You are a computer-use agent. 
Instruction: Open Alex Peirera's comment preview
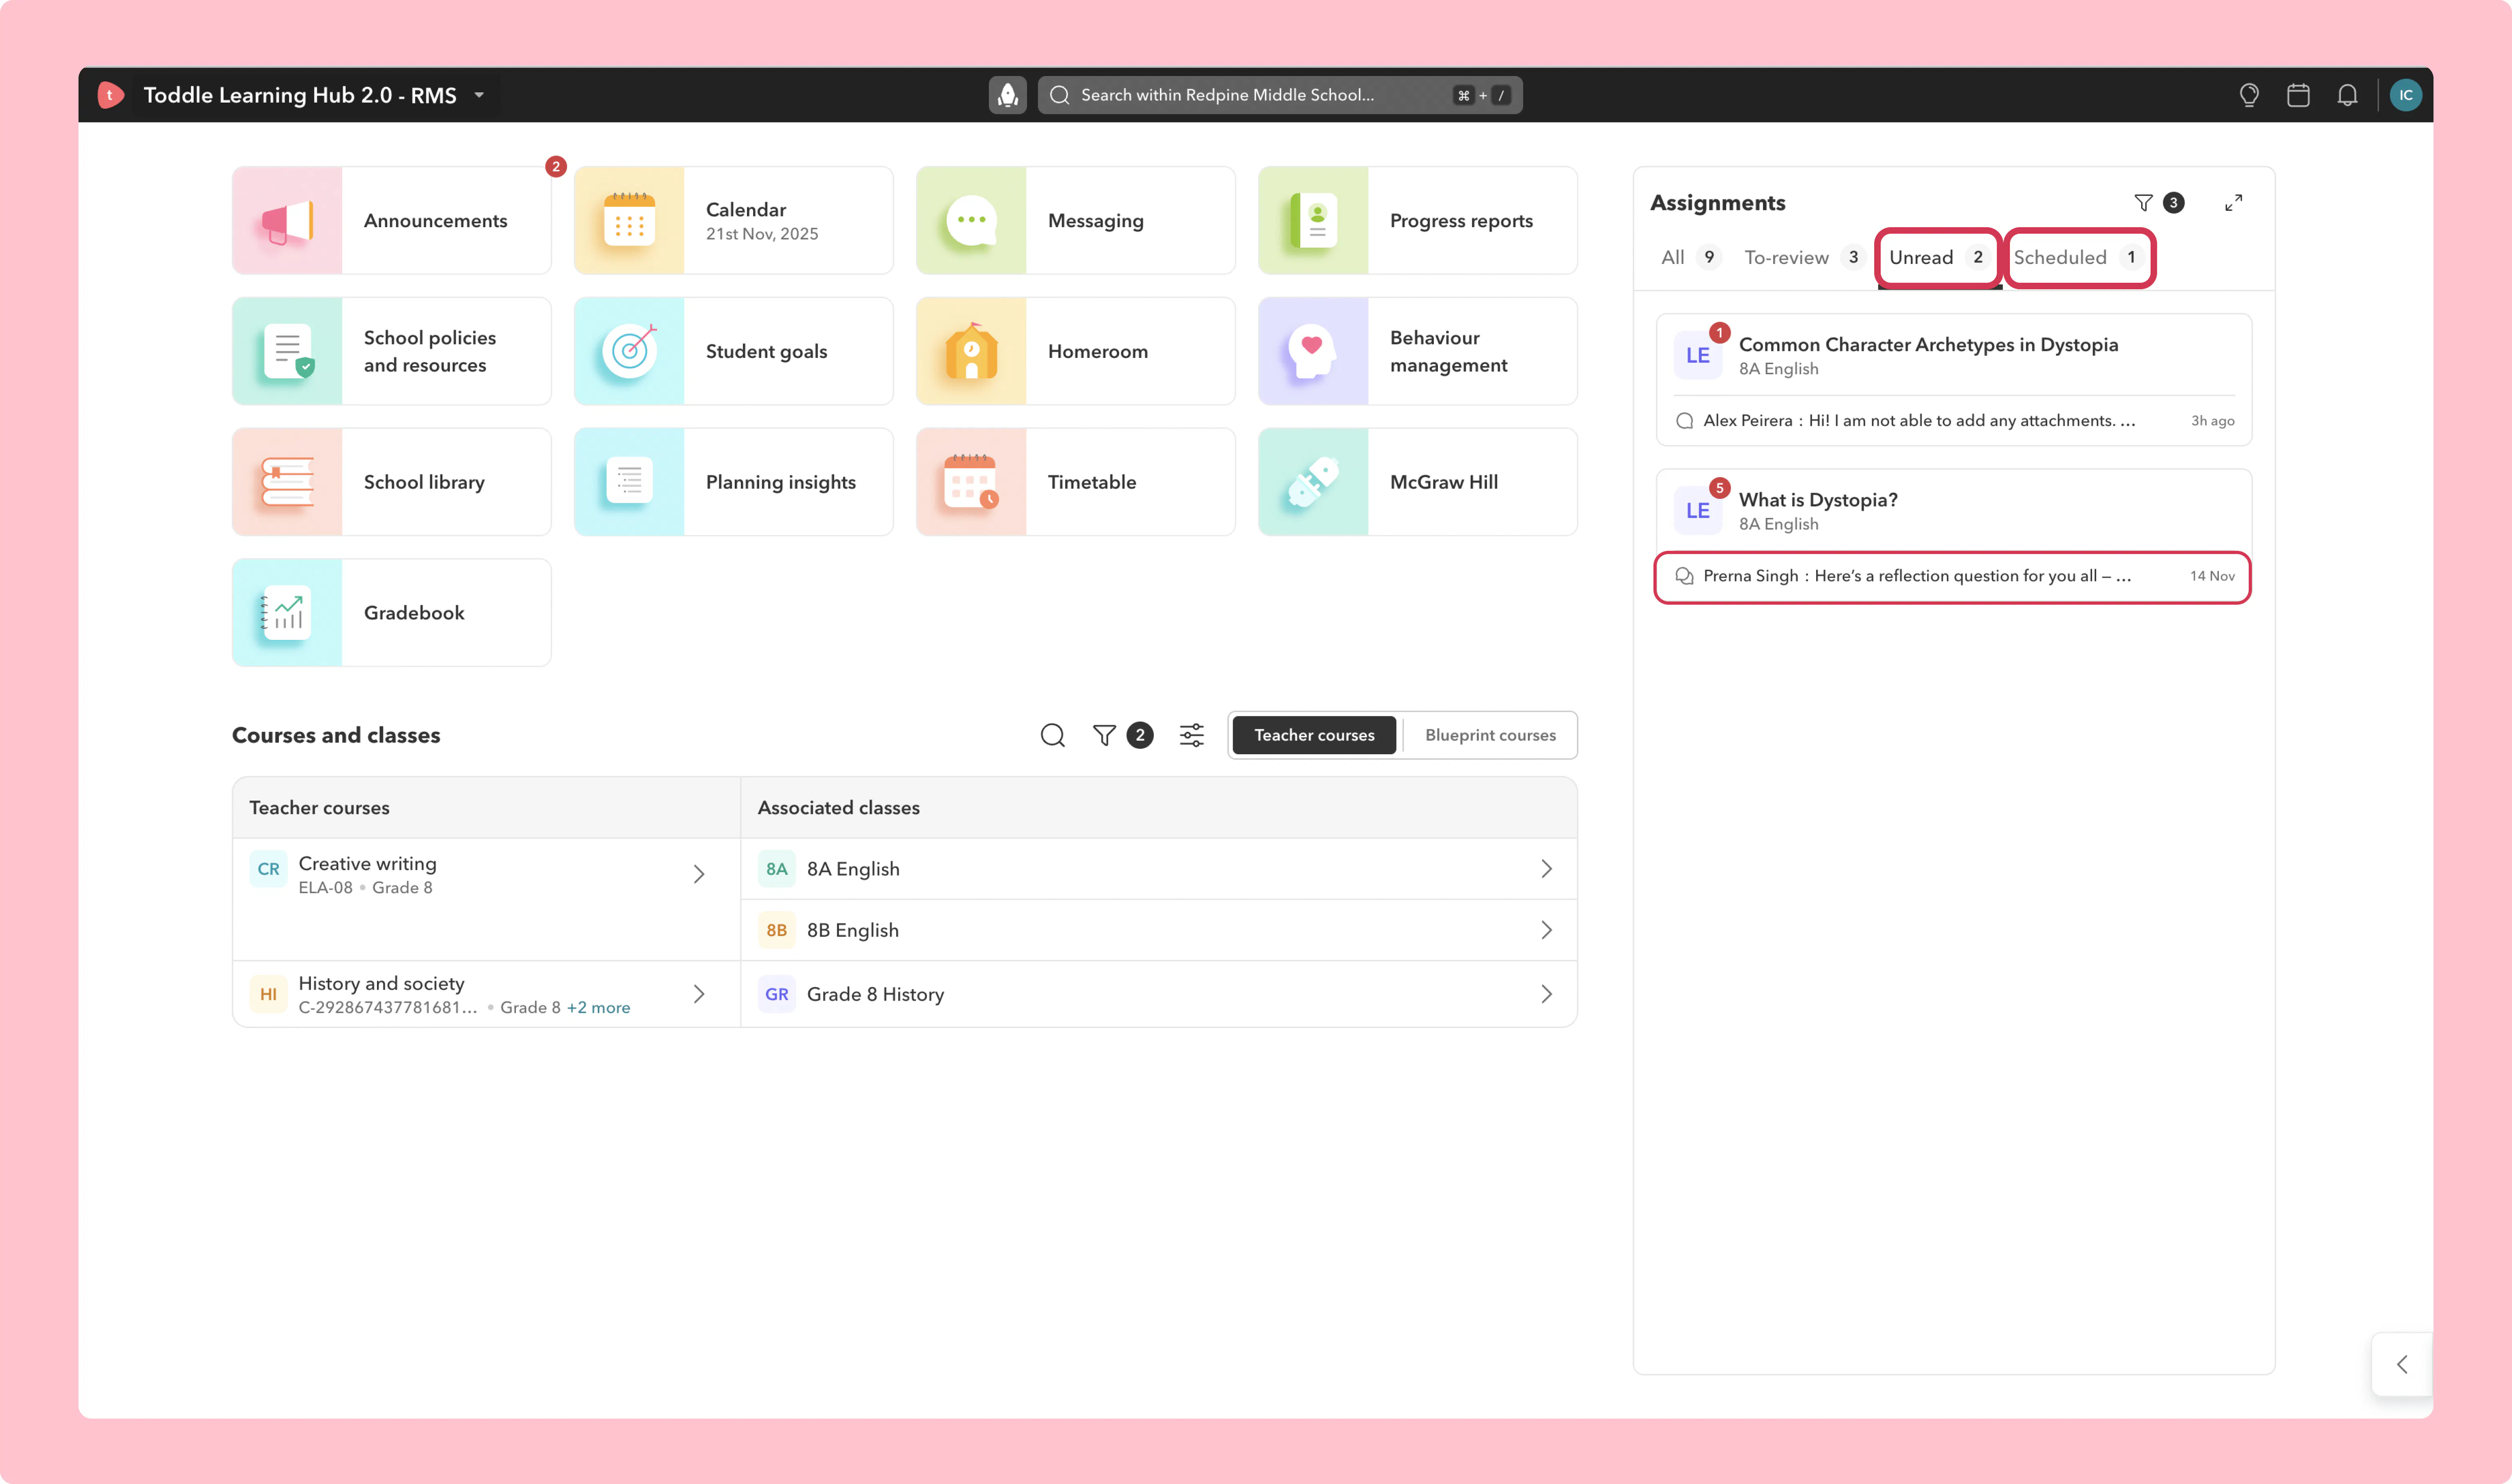point(1954,421)
